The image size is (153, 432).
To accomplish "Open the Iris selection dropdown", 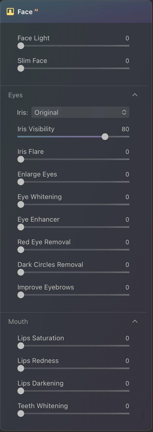I will pos(124,112).
